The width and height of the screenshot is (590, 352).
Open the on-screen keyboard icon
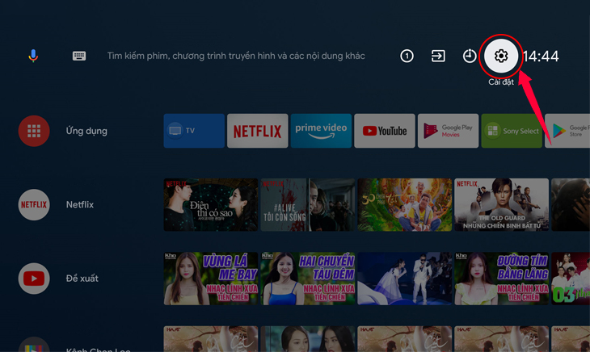pos(79,56)
